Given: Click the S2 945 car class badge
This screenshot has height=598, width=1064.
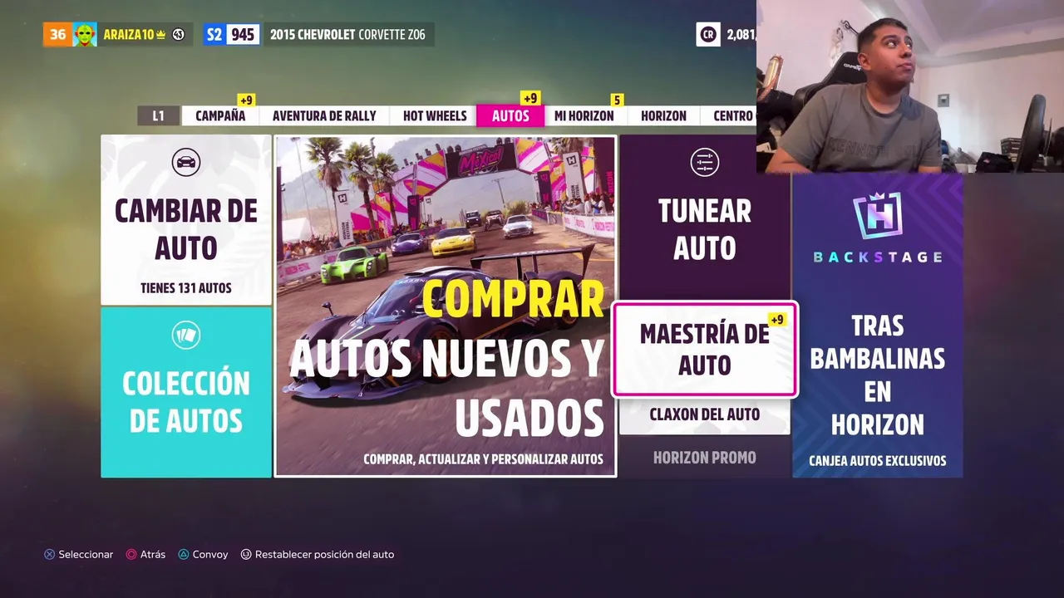Looking at the screenshot, I should pos(231,34).
